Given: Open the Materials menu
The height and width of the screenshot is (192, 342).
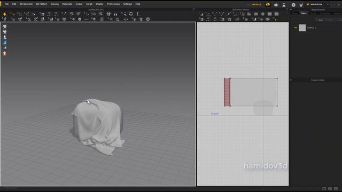Looking at the screenshot, I should pos(67,4).
